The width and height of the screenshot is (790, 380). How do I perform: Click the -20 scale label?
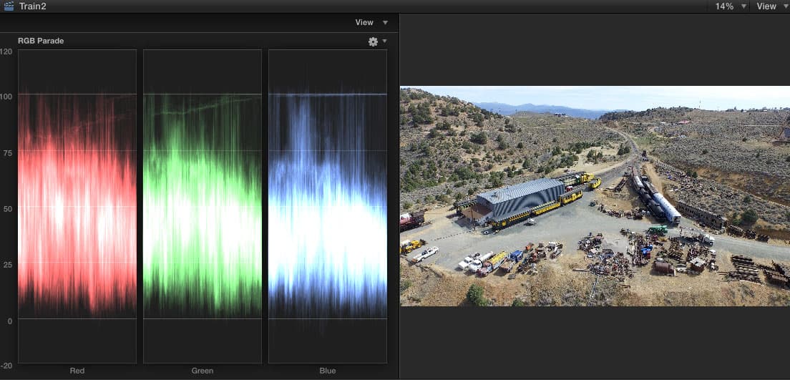pos(6,366)
